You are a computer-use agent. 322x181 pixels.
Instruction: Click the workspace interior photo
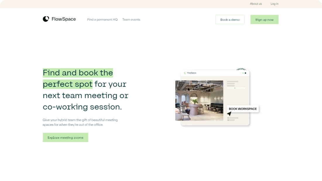199,100
